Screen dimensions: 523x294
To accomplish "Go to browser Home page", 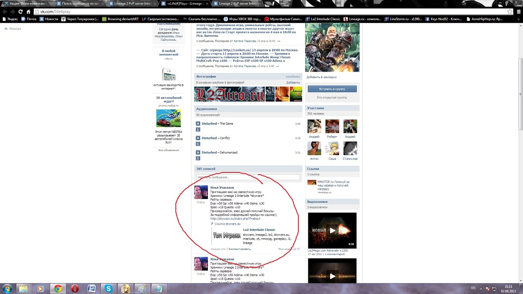I will tap(28, 12).
